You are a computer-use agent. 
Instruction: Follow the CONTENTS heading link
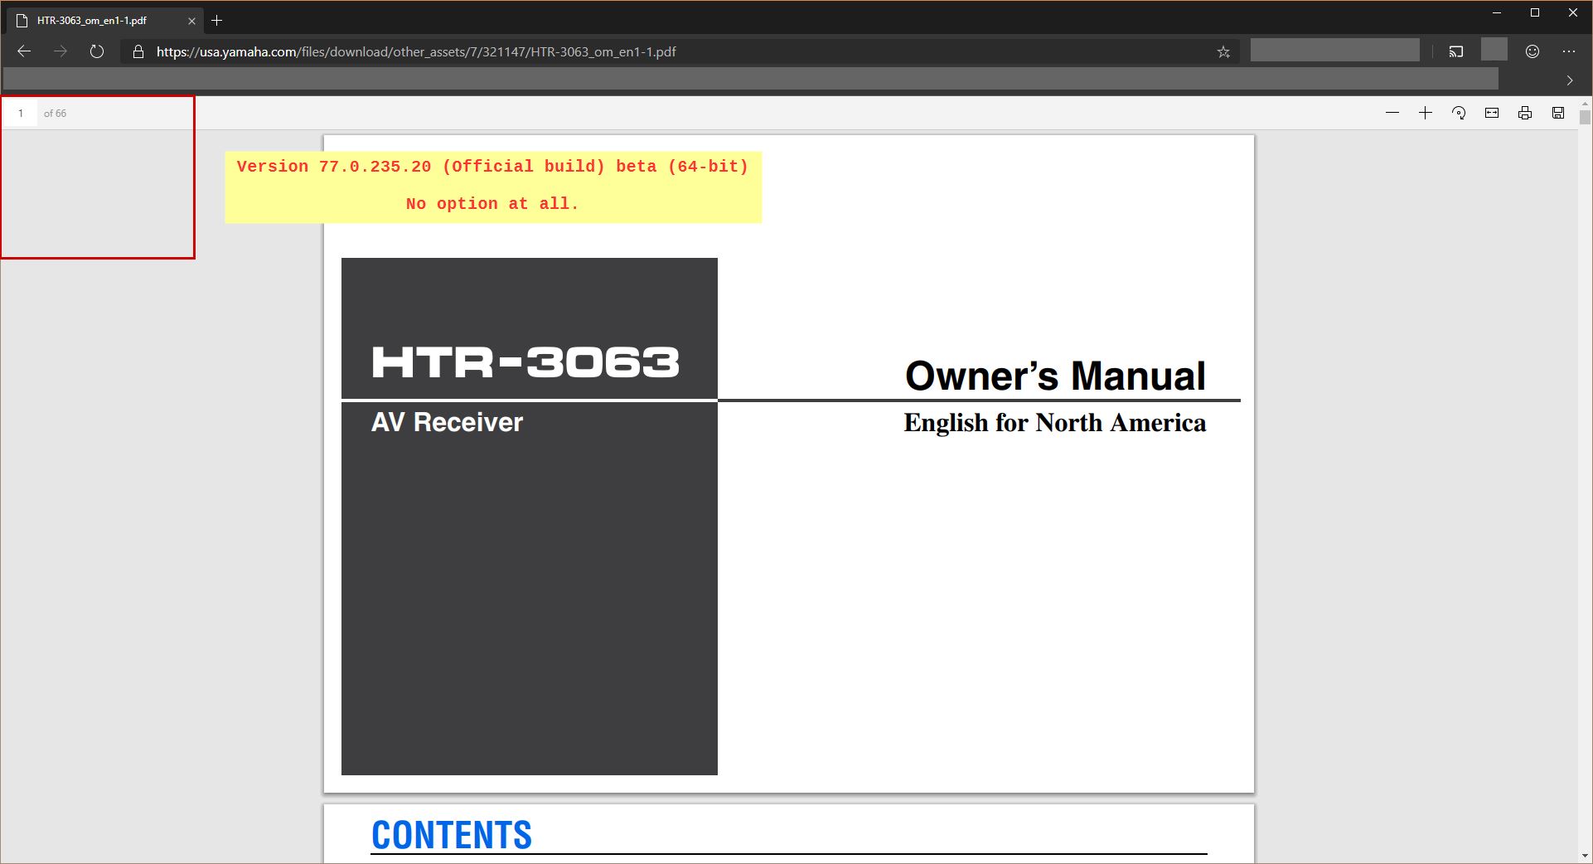point(452,834)
